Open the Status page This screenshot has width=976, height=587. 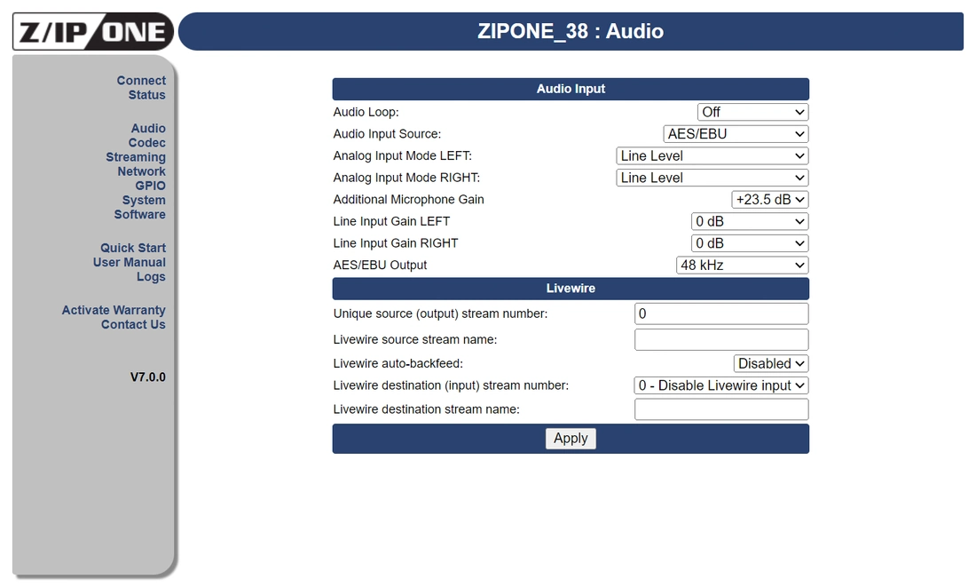147,95
